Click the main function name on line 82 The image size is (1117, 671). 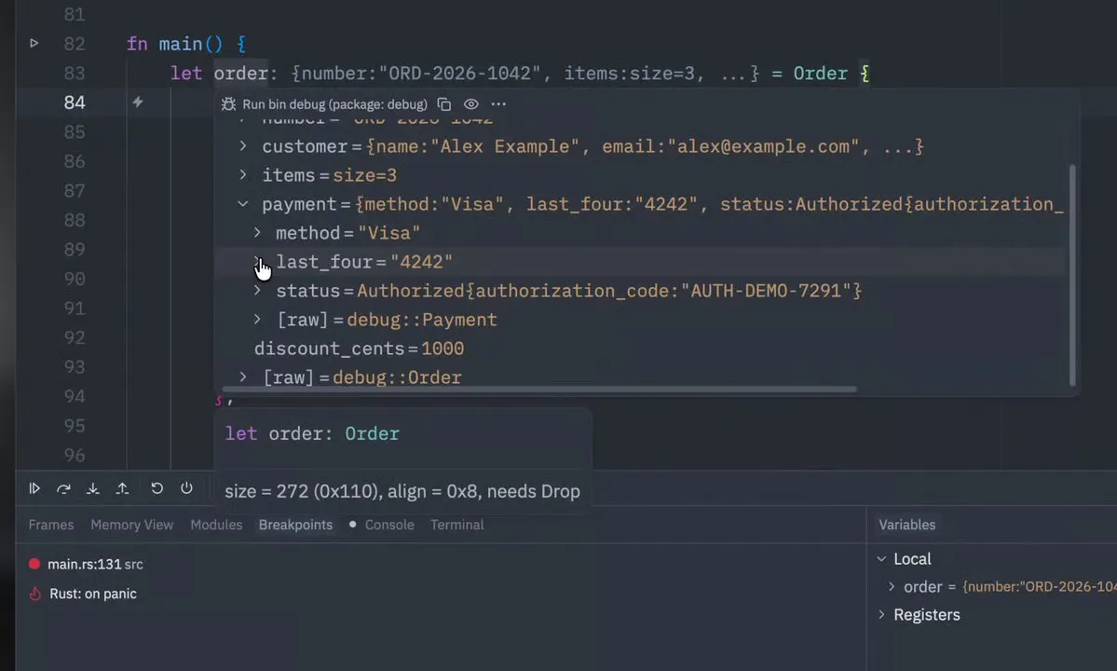click(x=180, y=44)
